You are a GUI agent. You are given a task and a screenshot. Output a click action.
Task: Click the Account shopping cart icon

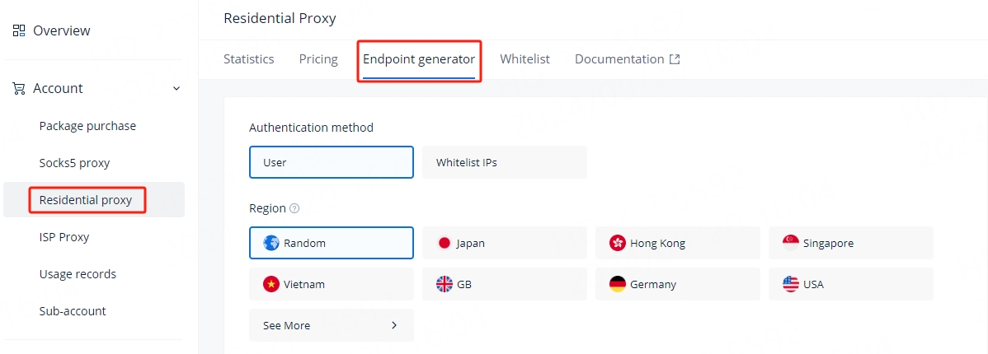(19, 88)
